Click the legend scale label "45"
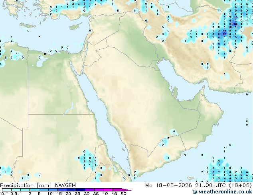 click(x=115, y=193)
